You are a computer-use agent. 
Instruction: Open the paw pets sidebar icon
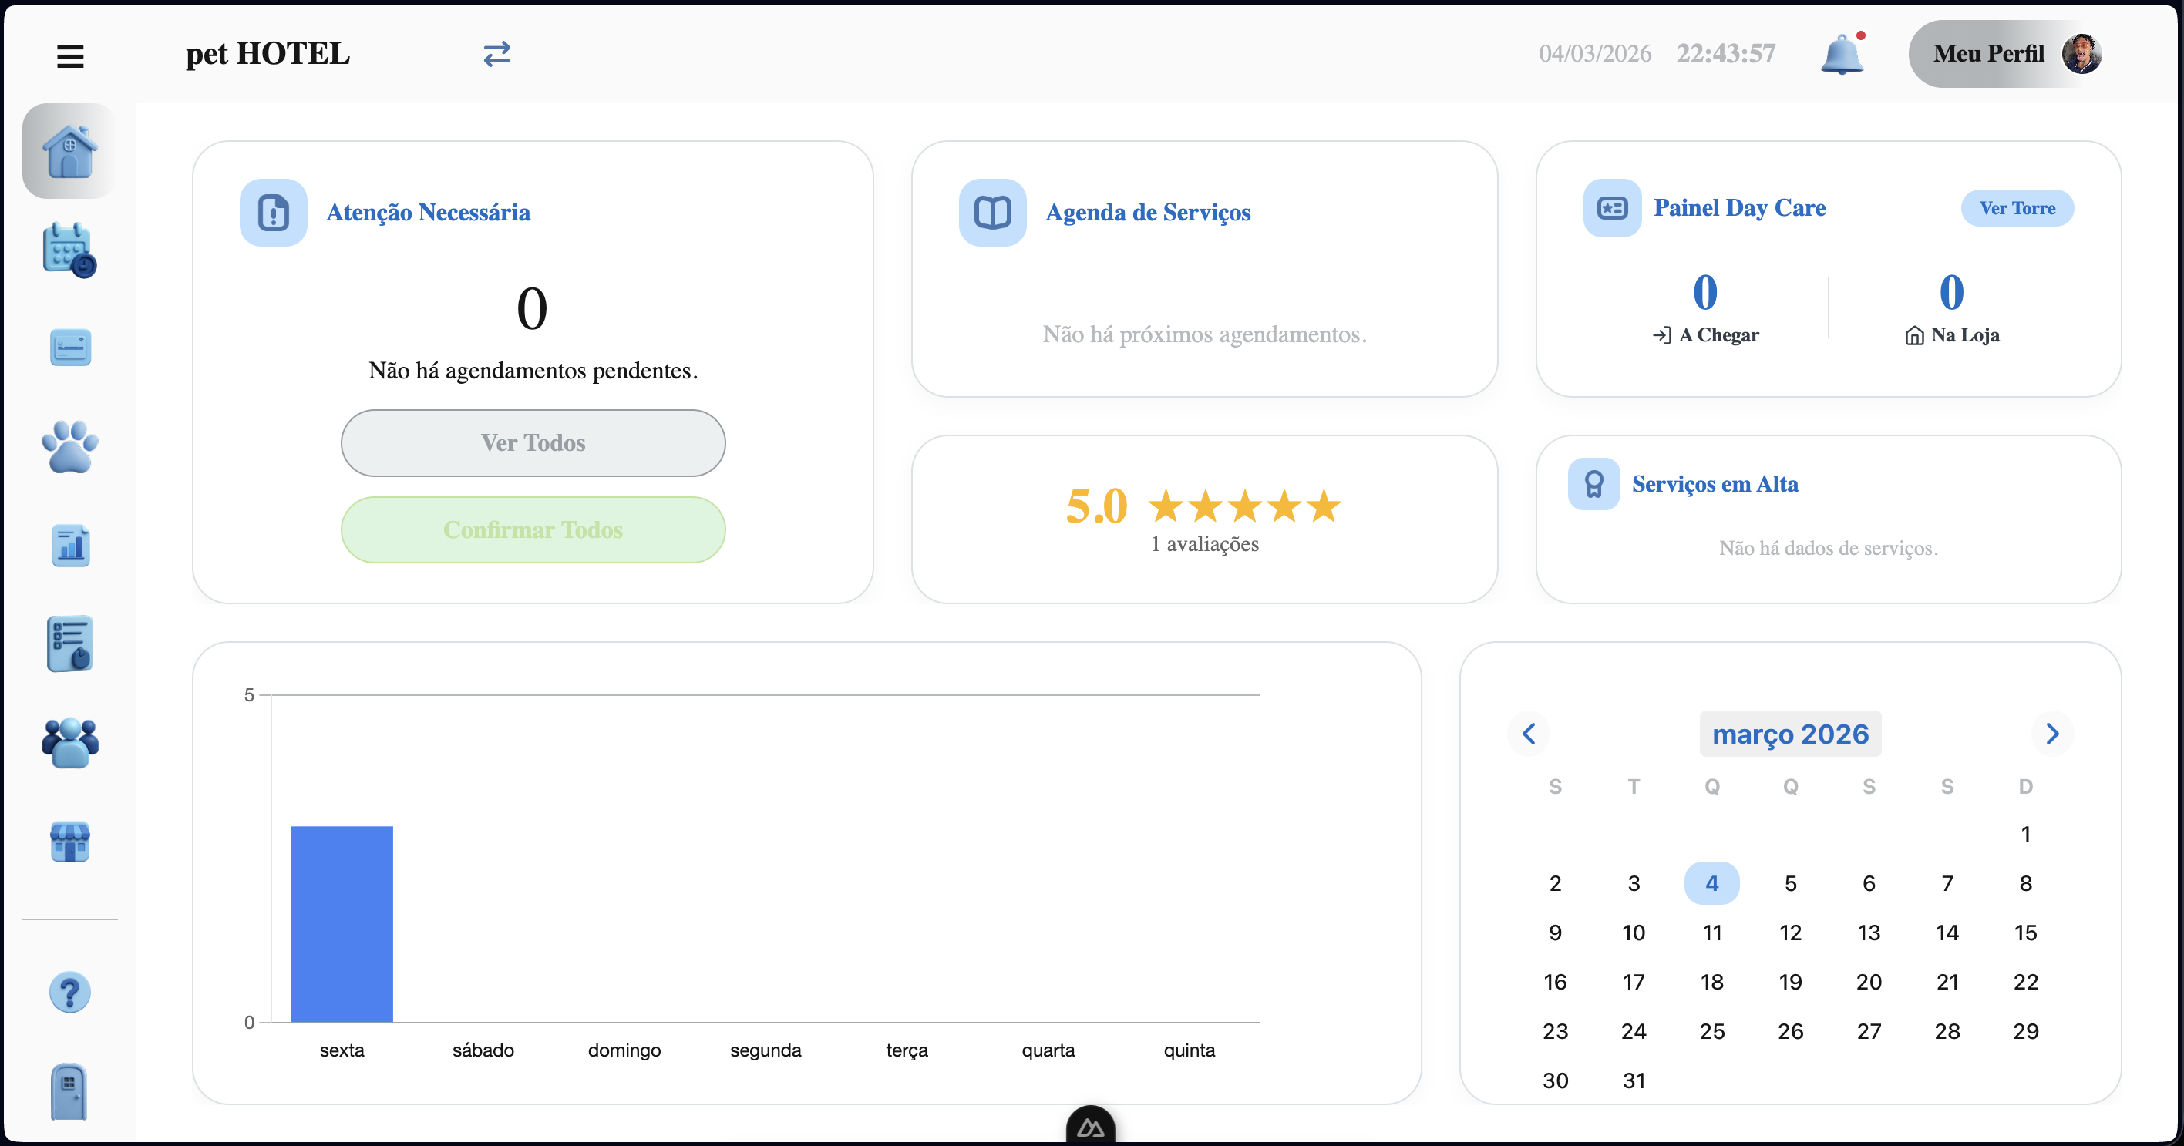[69, 447]
